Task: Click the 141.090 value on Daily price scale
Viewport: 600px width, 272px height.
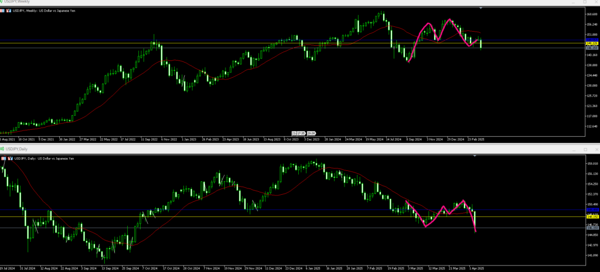Action: point(592,255)
